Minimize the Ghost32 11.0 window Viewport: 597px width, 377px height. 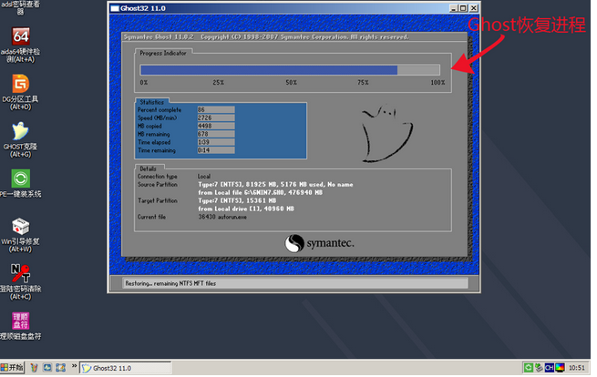[x=454, y=8]
